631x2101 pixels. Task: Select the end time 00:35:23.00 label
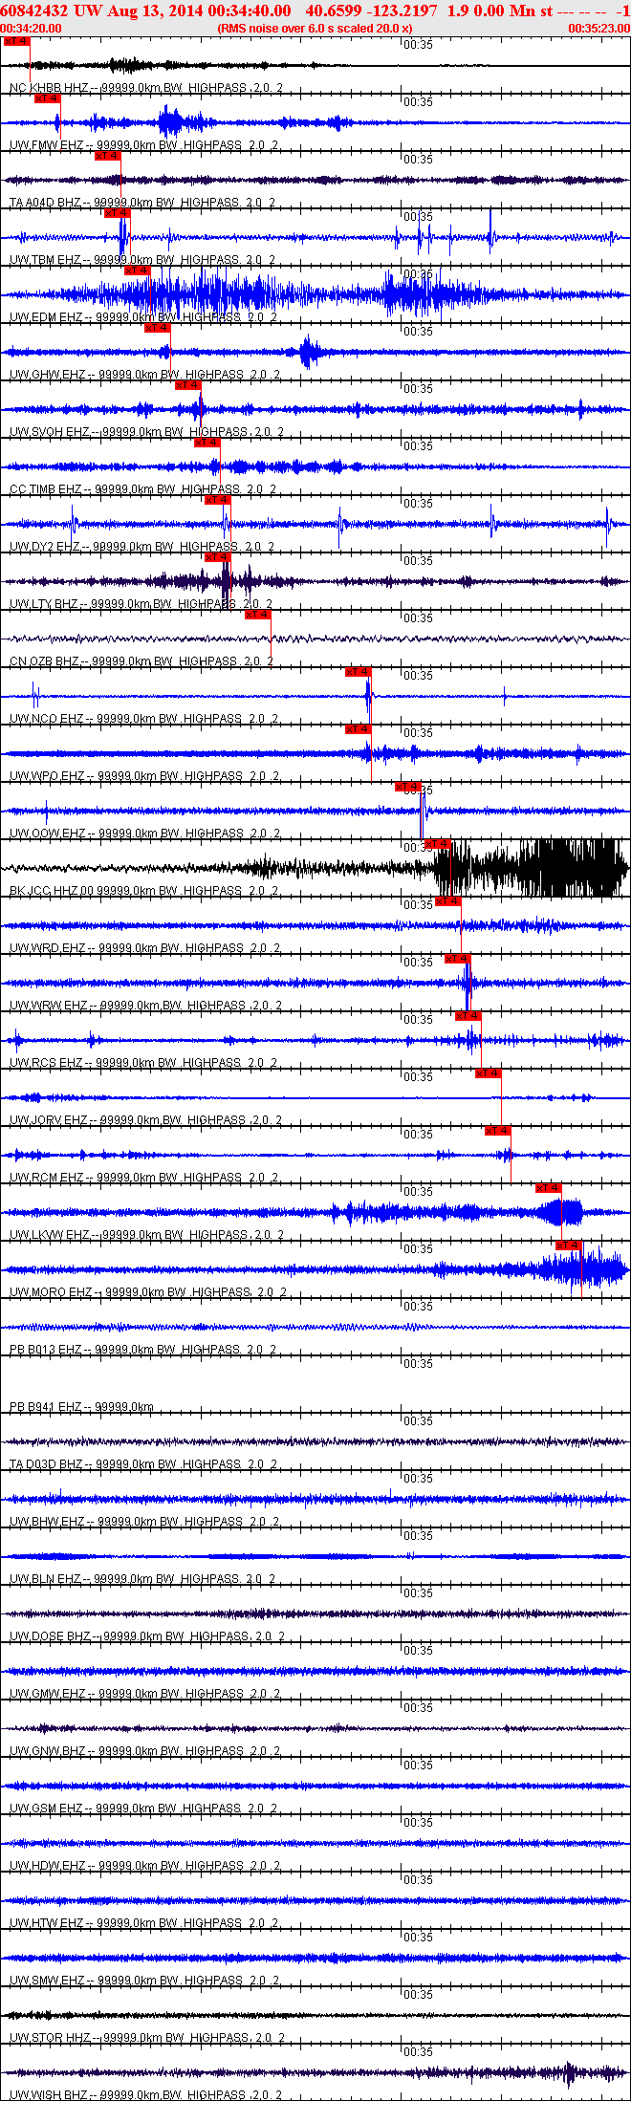point(598,29)
